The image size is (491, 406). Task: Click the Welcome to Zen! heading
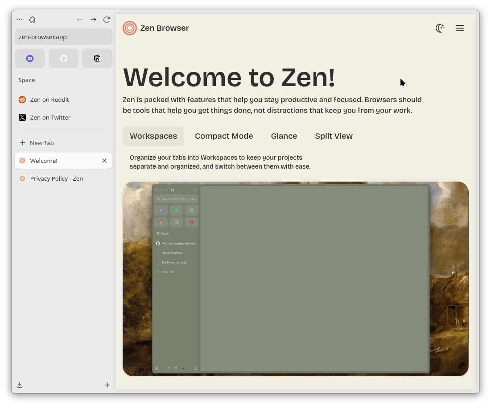tap(229, 77)
